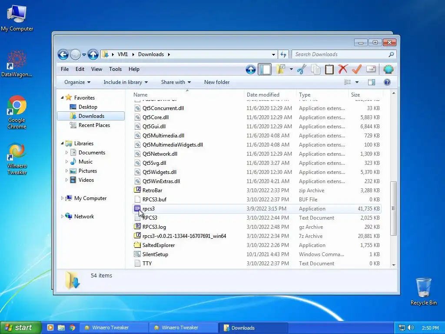Click the Up arrow beside address bar

(93, 54)
